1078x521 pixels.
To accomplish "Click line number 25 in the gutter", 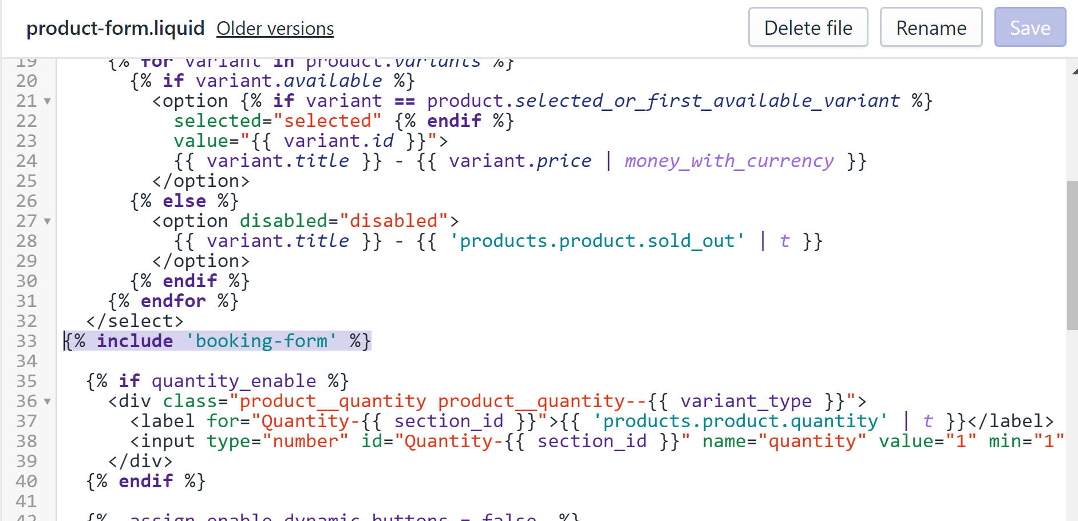I will [27, 181].
